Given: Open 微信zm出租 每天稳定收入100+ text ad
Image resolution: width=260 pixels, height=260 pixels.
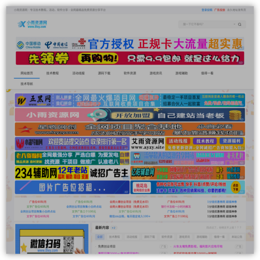Looking at the screenshot, I should 129,216.
